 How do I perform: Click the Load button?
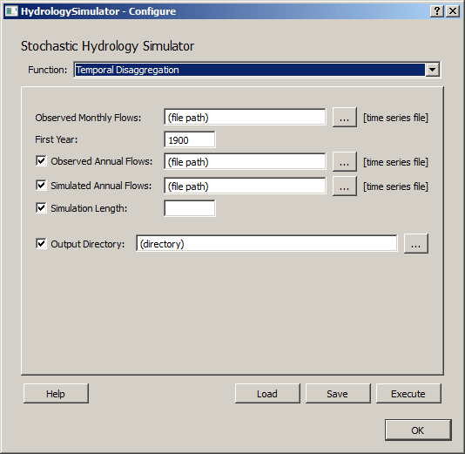click(x=267, y=394)
